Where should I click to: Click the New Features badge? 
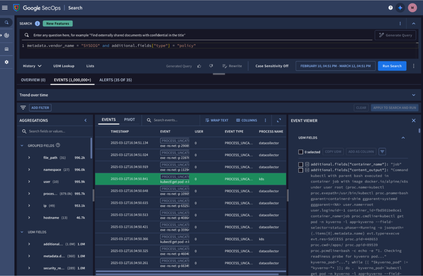(x=57, y=24)
